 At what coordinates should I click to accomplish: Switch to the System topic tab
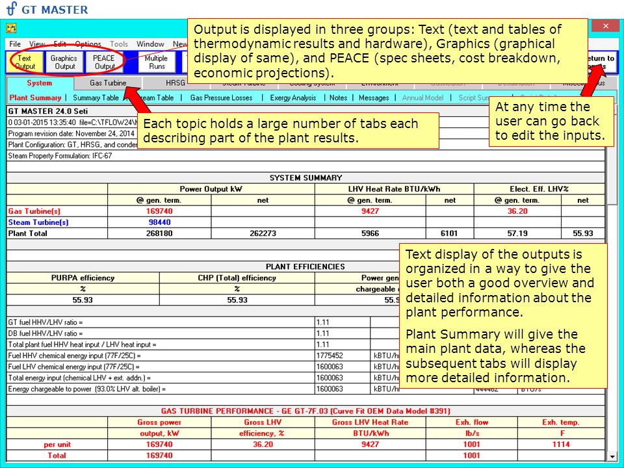point(40,83)
